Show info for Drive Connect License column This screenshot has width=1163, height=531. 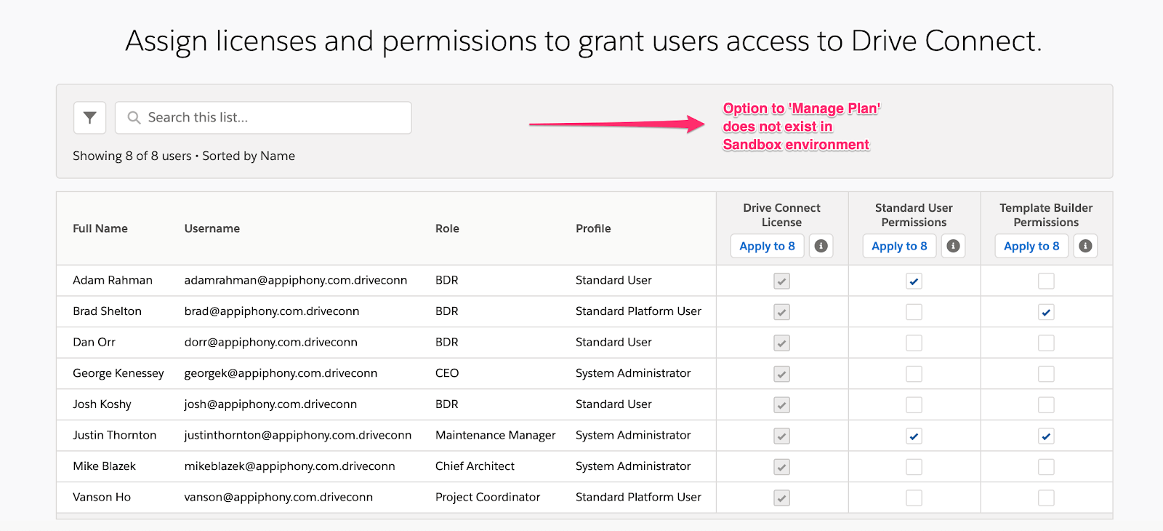point(821,246)
